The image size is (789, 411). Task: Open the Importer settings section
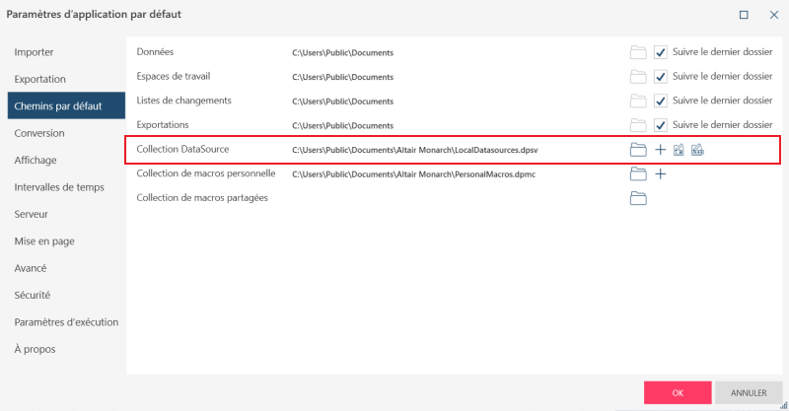click(x=34, y=52)
